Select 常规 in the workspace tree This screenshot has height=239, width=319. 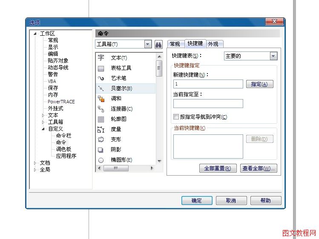53,40
